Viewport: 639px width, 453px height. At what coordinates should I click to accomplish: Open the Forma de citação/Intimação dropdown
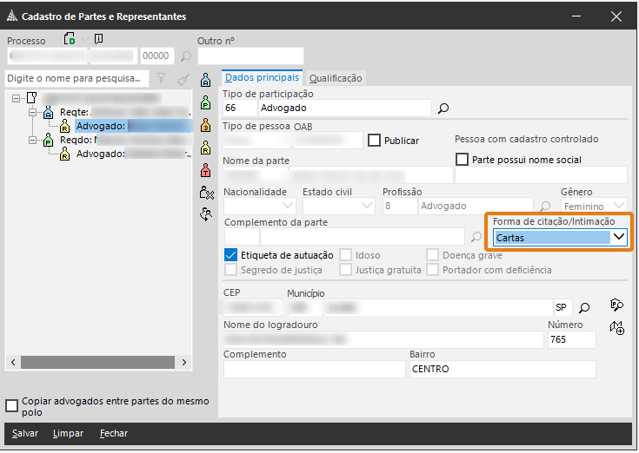pos(619,237)
